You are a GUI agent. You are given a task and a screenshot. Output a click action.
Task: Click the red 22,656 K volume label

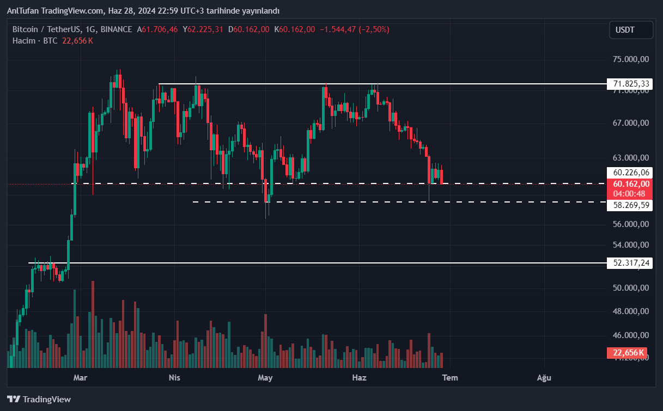628,353
